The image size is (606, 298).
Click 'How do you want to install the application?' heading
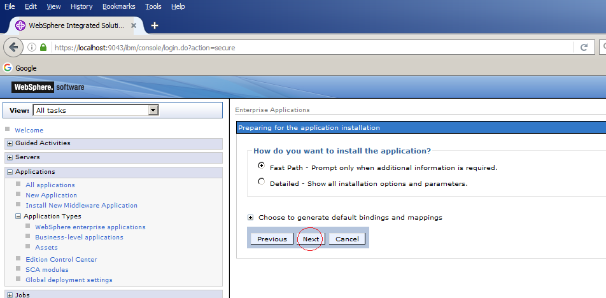[342, 151]
